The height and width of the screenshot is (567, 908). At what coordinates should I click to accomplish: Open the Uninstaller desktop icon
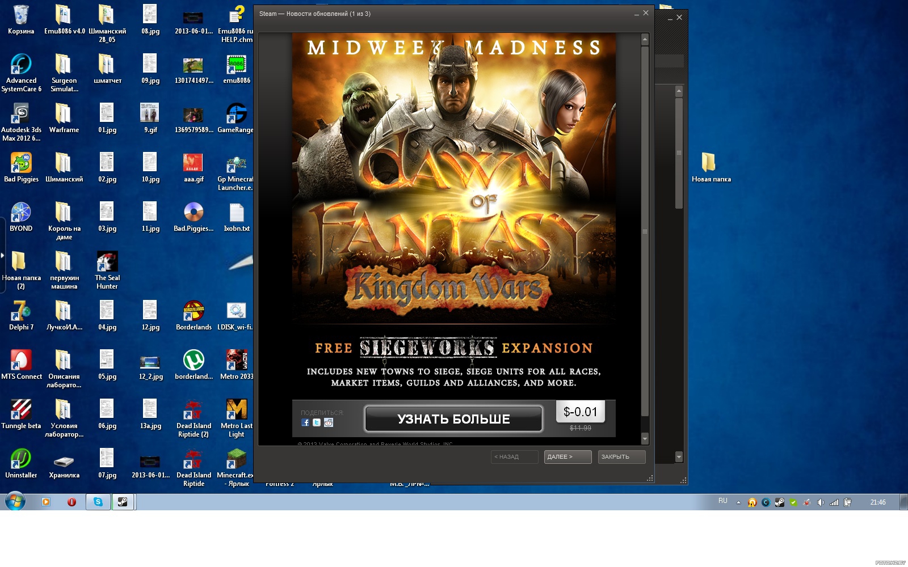21,464
